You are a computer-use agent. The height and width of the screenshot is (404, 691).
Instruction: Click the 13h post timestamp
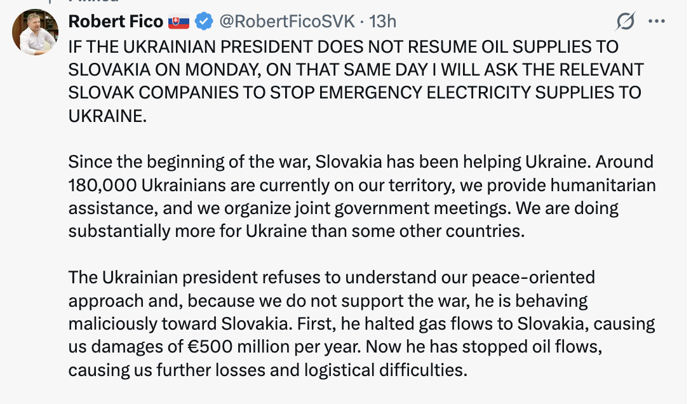click(x=382, y=22)
